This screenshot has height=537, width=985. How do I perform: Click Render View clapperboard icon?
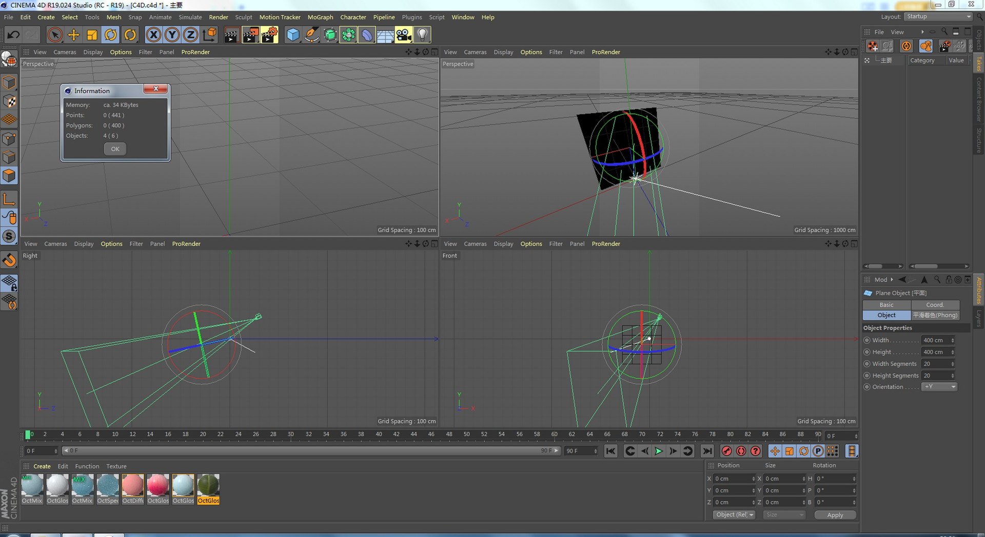(x=231, y=35)
